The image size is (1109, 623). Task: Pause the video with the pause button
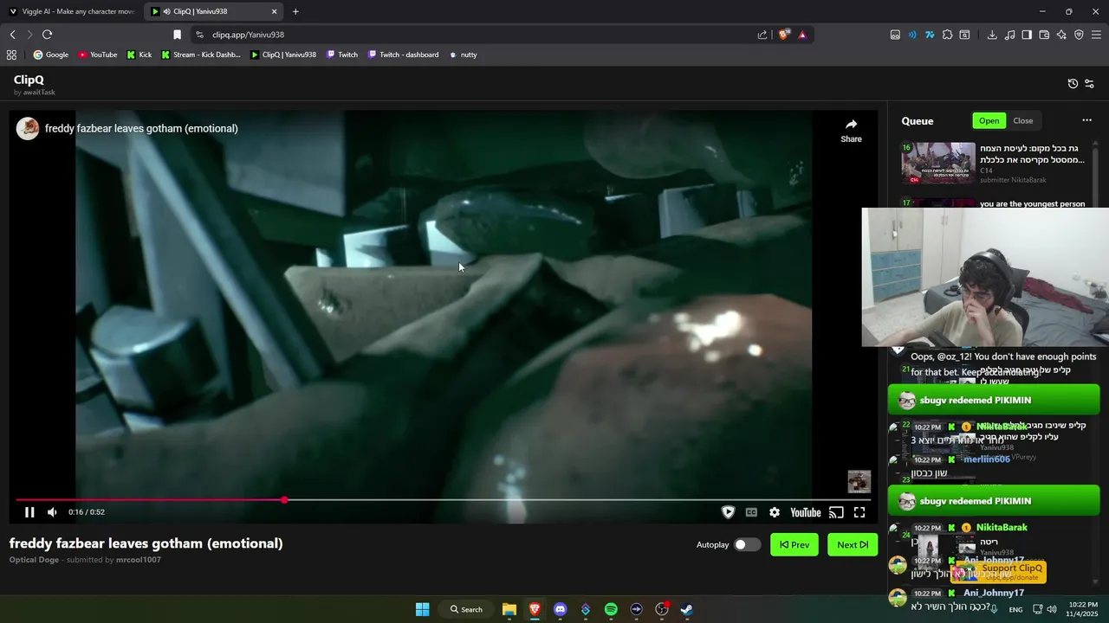[29, 512]
